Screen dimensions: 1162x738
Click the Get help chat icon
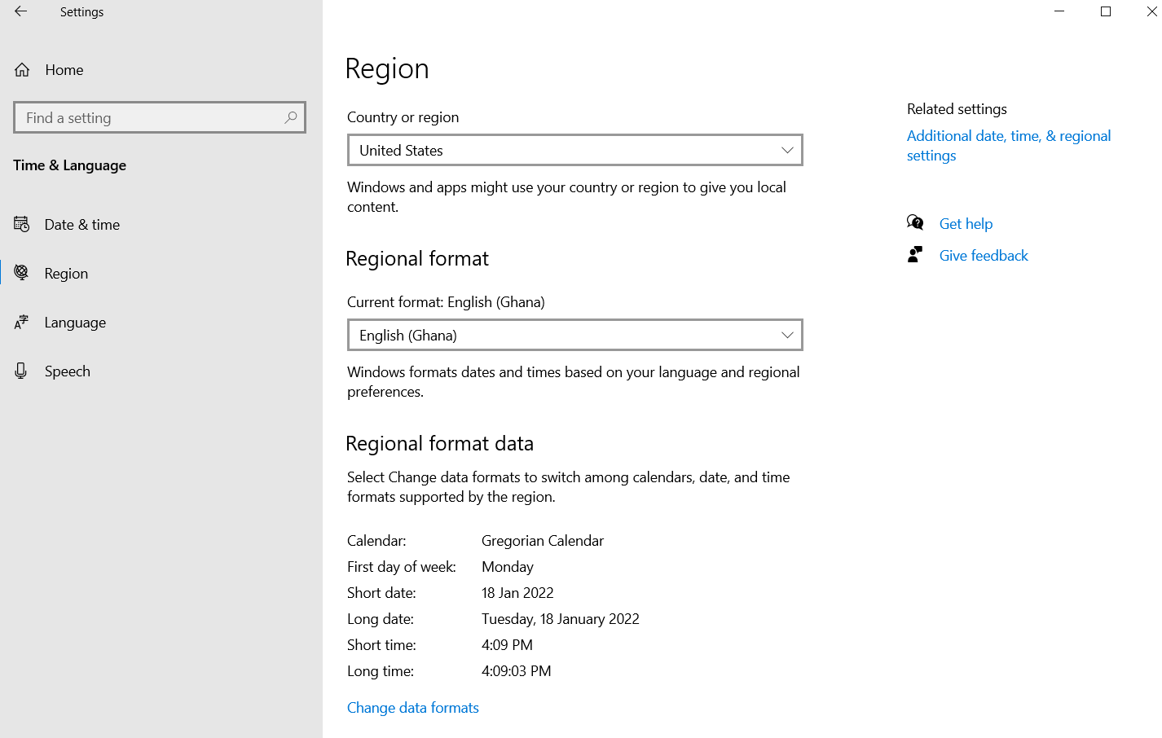(915, 222)
